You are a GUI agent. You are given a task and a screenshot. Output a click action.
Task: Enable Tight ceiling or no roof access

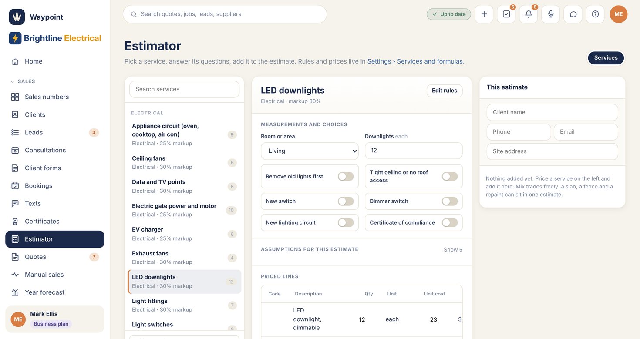450,176
